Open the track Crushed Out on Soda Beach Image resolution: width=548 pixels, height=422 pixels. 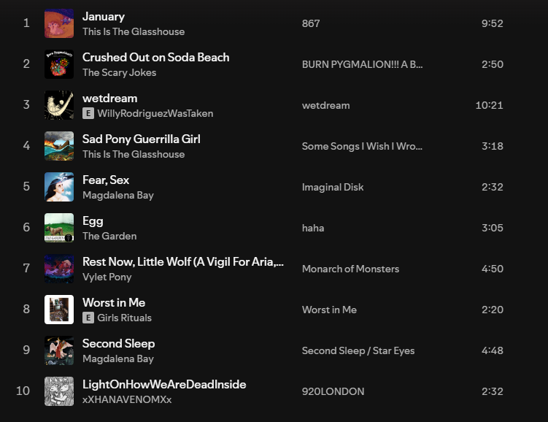coord(156,58)
